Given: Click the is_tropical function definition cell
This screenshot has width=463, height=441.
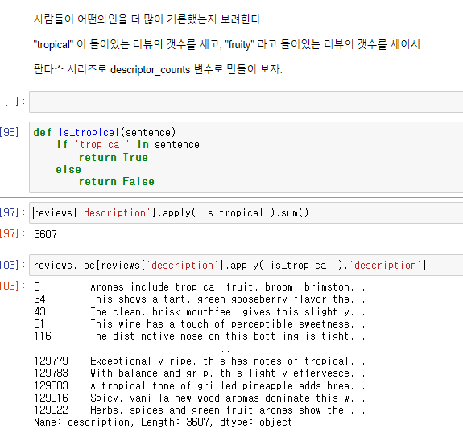Looking at the screenshot, I should (246, 157).
